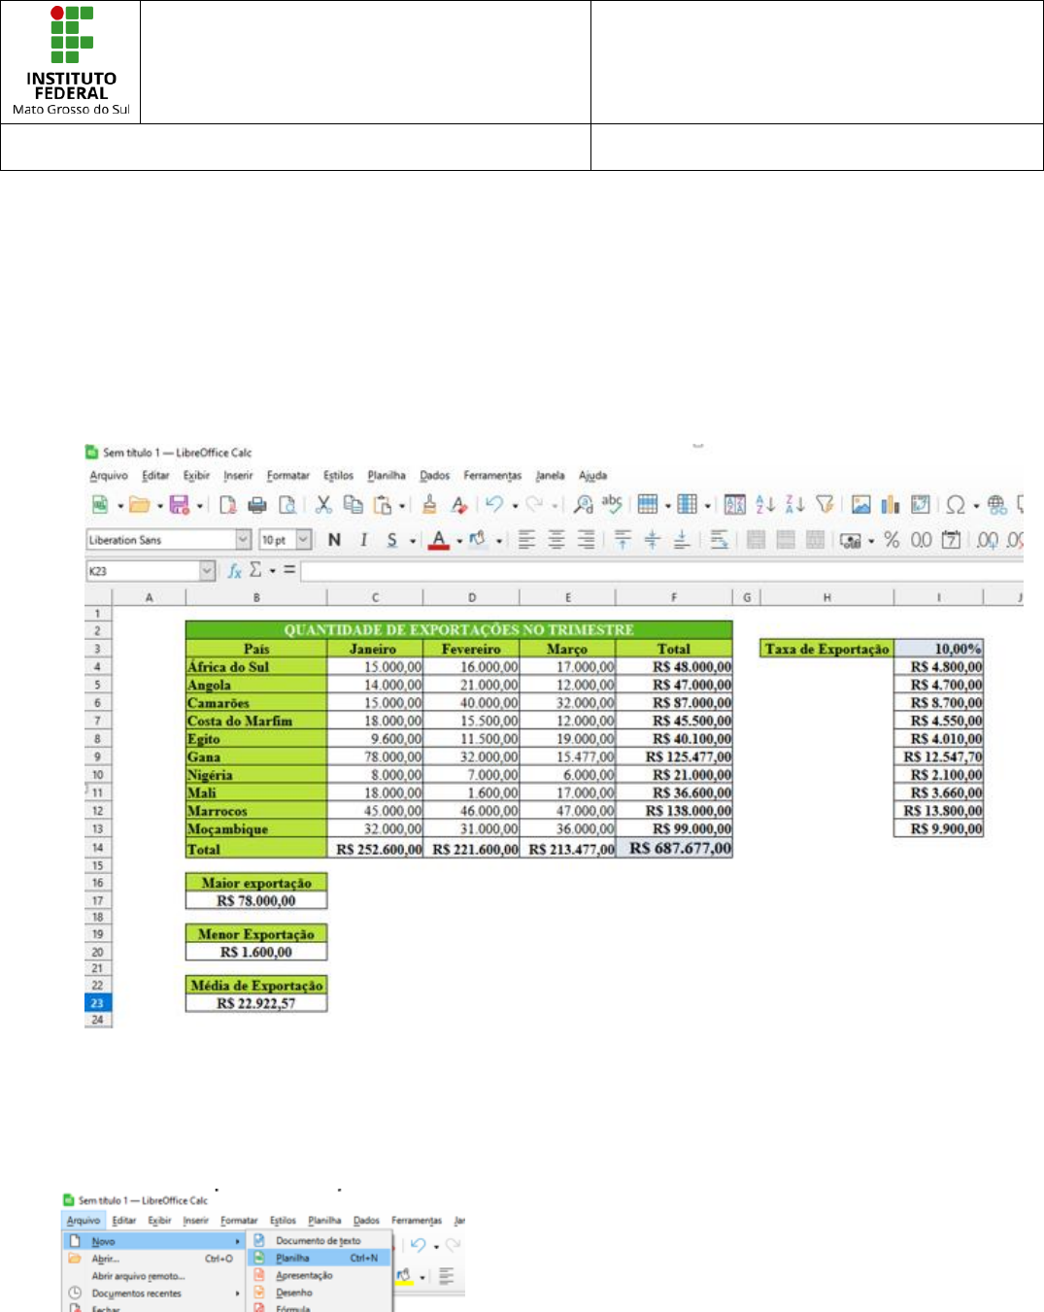This screenshot has width=1044, height=1312.
Task: Click the Format as Percent icon
Action: (x=892, y=540)
